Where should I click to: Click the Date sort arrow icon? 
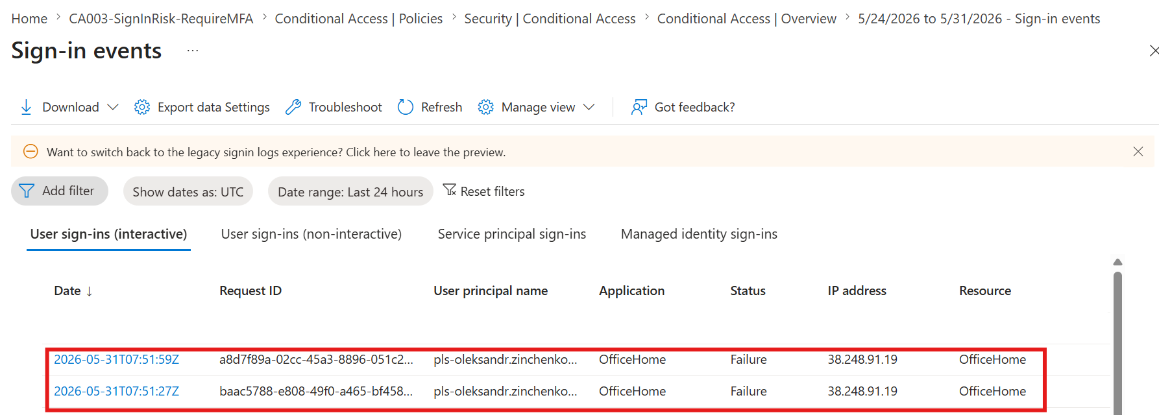point(90,291)
